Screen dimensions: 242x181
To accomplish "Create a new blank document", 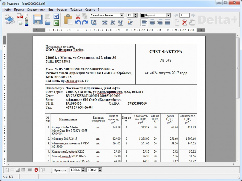I will (x=48, y=16).
